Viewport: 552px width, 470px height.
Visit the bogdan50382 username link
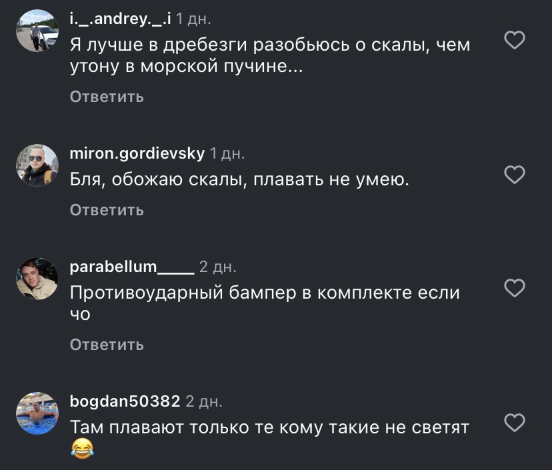pos(125,401)
